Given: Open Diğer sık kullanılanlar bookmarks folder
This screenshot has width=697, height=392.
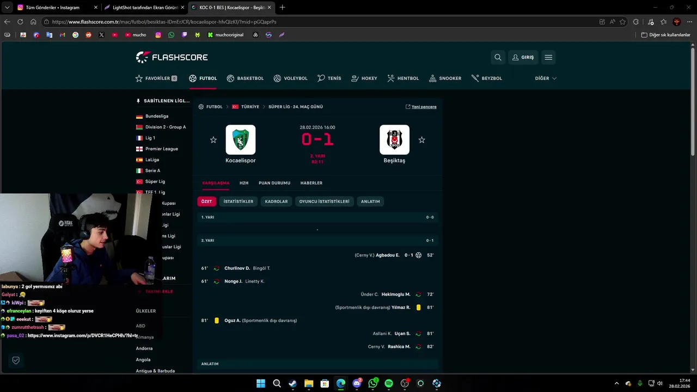Looking at the screenshot, I should click(665, 35).
